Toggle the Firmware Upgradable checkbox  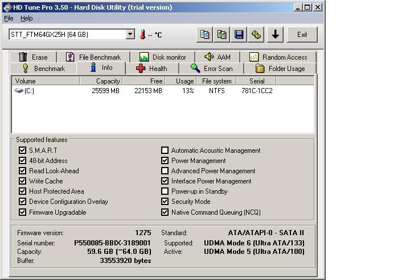tap(22, 212)
